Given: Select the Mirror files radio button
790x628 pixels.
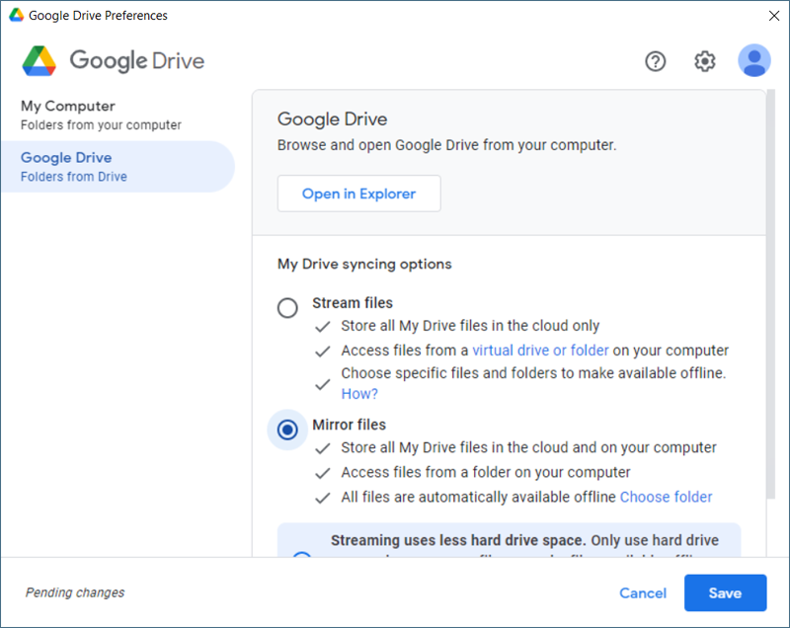Looking at the screenshot, I should [x=287, y=430].
